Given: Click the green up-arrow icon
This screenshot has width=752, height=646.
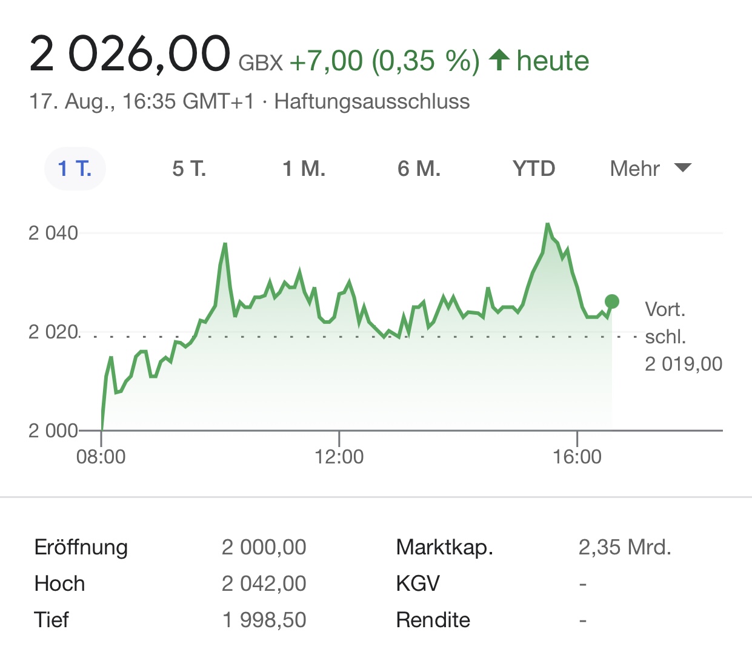Looking at the screenshot, I should [x=499, y=59].
